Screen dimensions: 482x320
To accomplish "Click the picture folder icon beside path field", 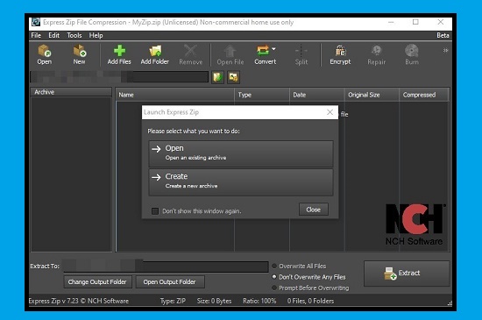I will 233,77.
